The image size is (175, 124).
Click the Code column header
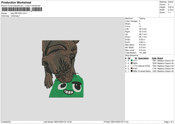(154, 58)
